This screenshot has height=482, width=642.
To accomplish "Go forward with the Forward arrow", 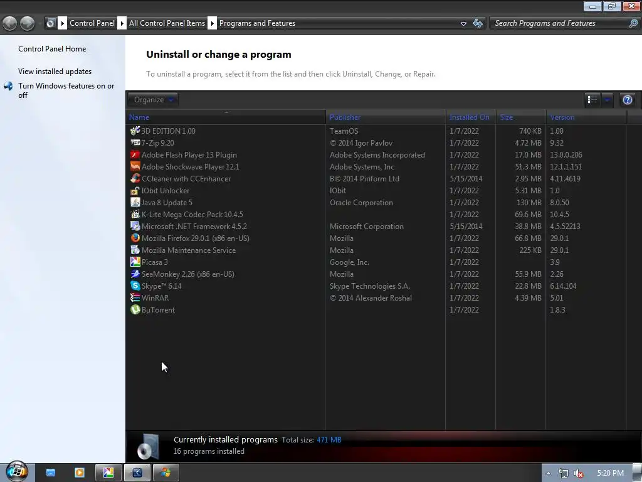I will pos(28,23).
